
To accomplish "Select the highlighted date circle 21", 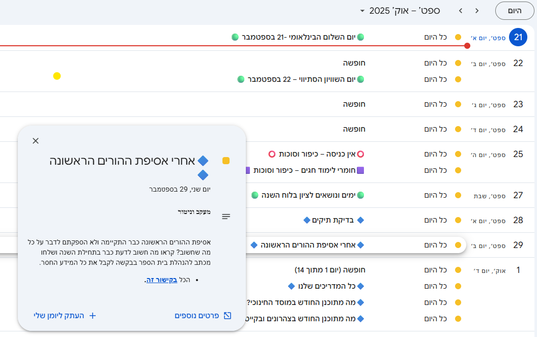I will pyautogui.click(x=518, y=37).
